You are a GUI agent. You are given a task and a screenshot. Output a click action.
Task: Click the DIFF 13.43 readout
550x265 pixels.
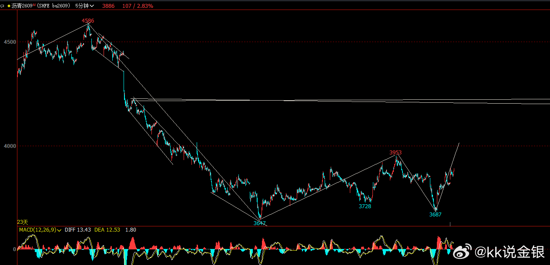77,230
